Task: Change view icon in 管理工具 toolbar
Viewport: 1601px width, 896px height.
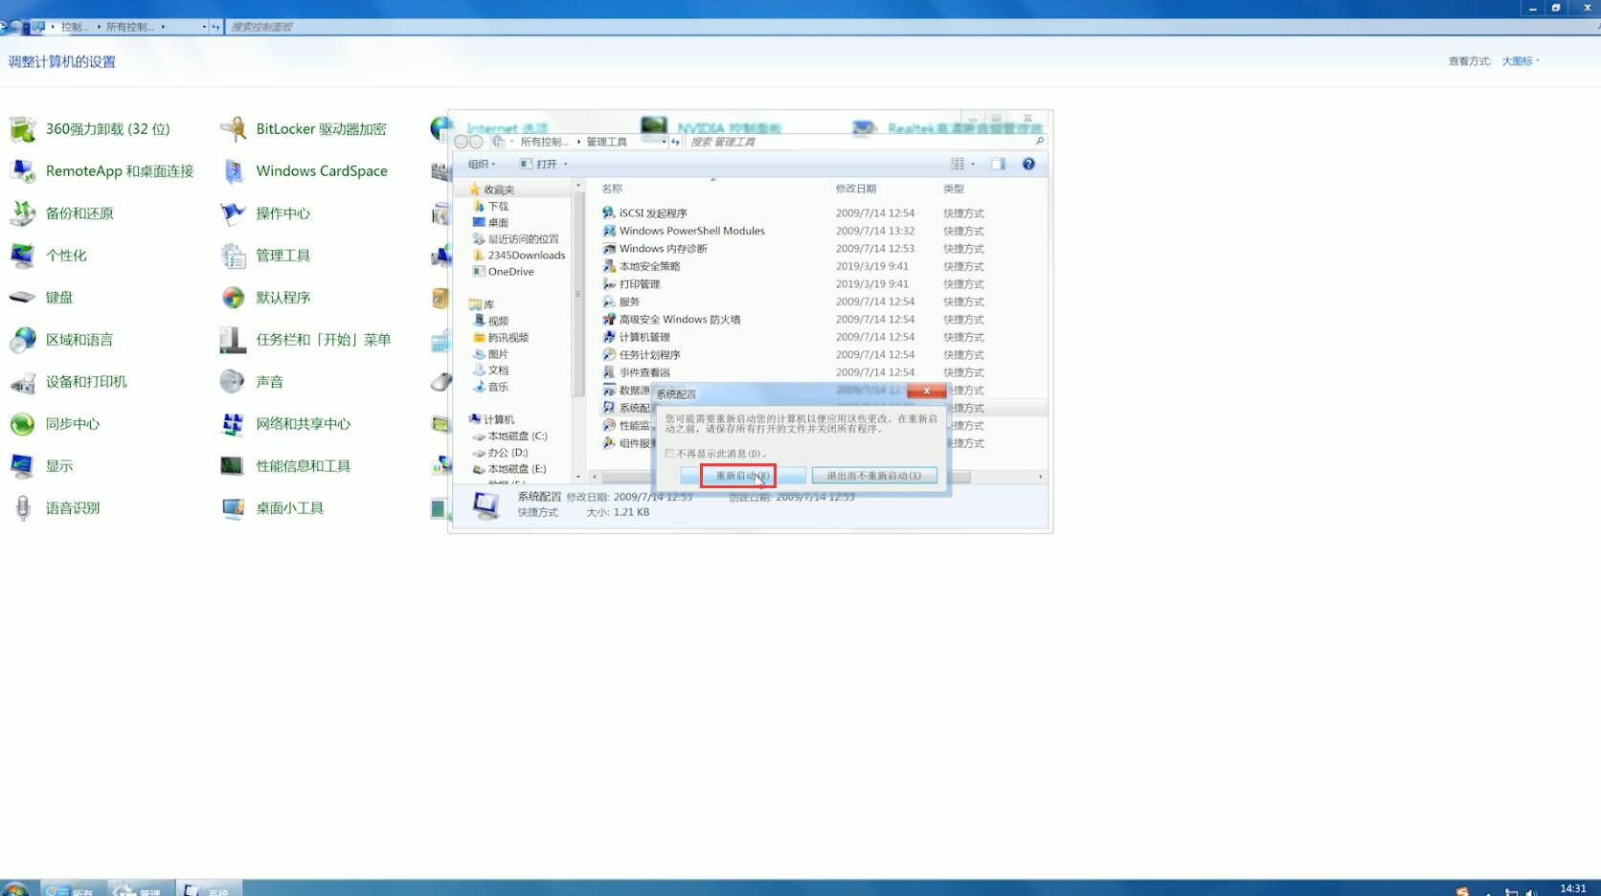Action: click(x=958, y=164)
